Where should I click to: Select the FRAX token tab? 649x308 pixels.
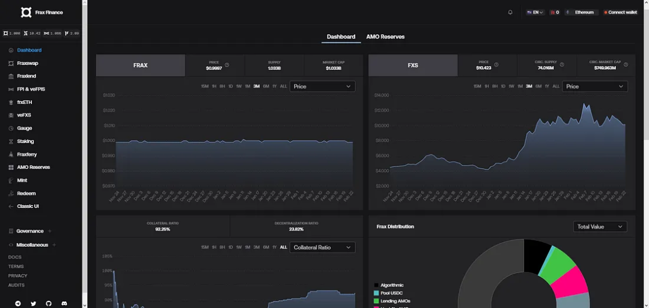click(140, 65)
